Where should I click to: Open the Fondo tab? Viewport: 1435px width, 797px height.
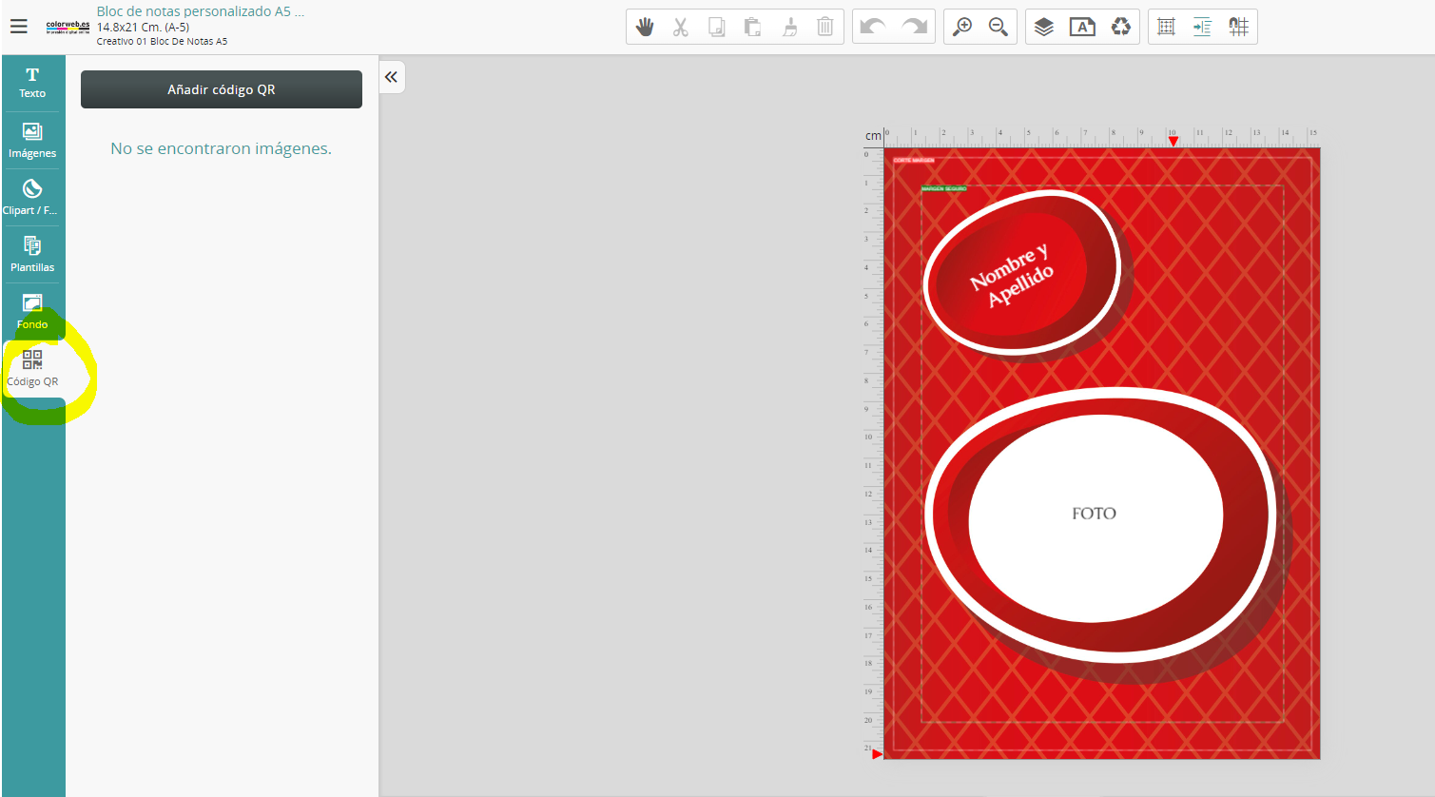click(31, 311)
